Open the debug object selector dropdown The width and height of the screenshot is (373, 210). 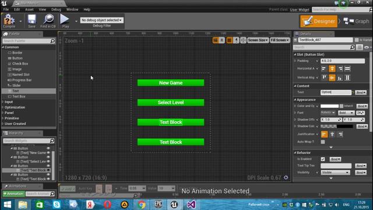tap(101, 20)
